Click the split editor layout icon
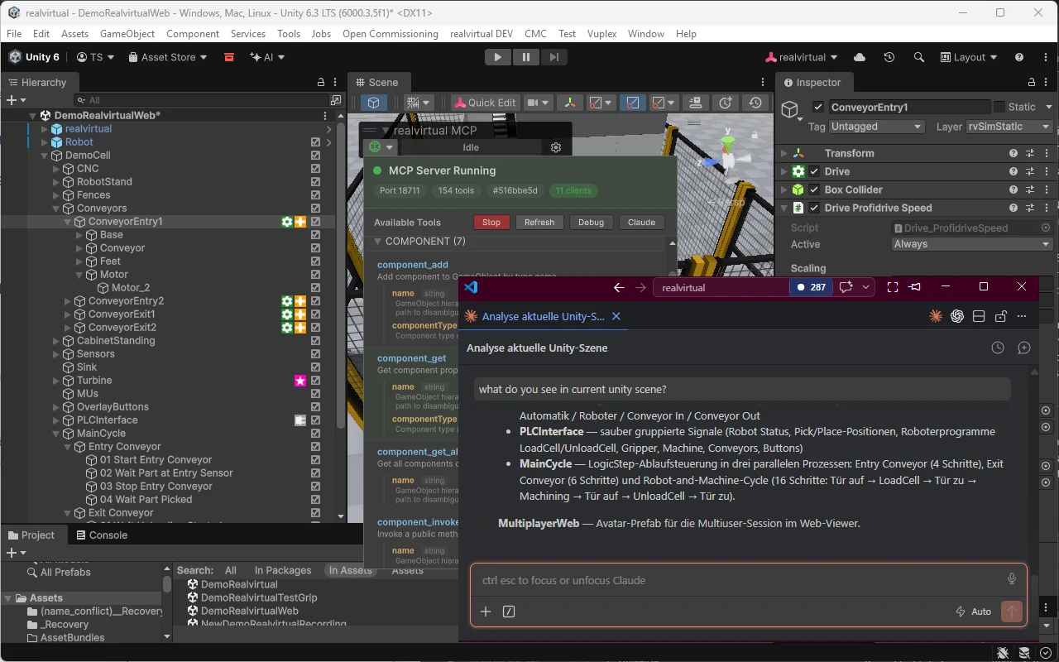1059x662 pixels. (979, 316)
